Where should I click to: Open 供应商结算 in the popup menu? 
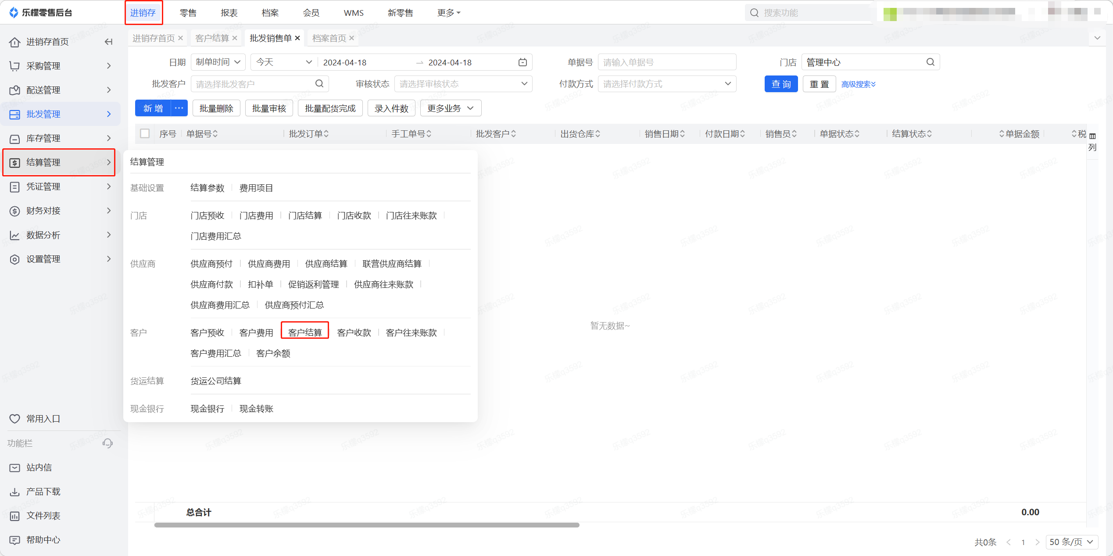click(x=326, y=264)
